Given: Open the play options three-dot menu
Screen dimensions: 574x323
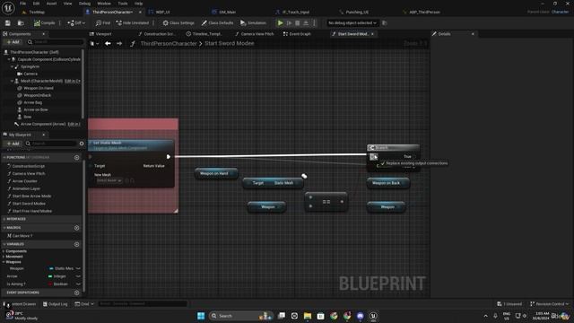Looking at the screenshot, I should click(314, 23).
